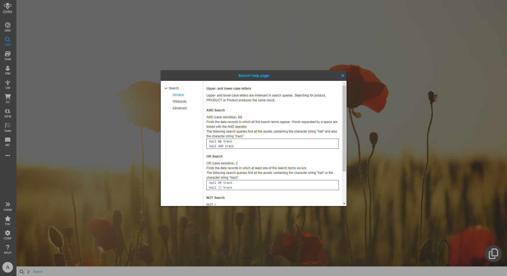The height and width of the screenshot is (276, 507).
Task: Open the SC shopping cart module
Action: click(7, 98)
